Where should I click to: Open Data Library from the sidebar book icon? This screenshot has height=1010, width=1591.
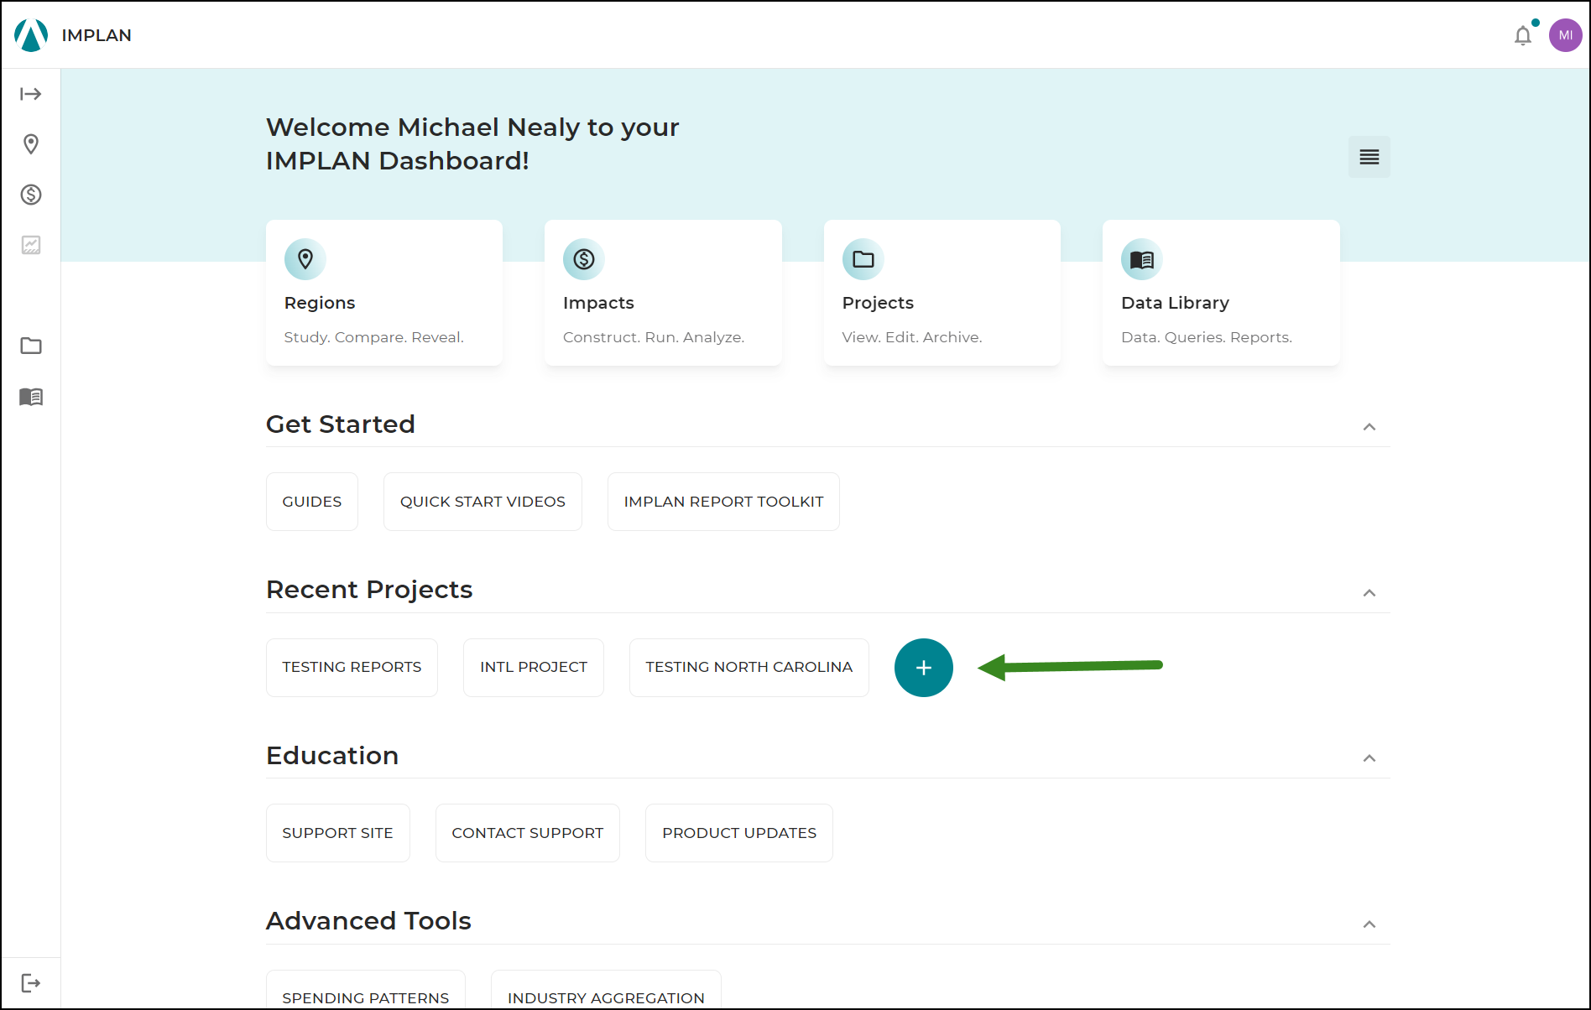[x=31, y=396]
